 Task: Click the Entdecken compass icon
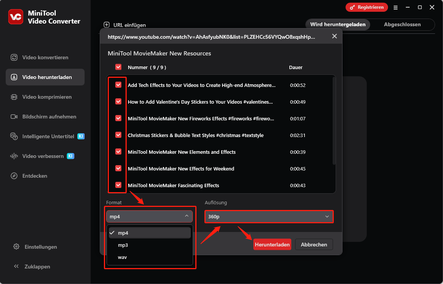tap(14, 176)
